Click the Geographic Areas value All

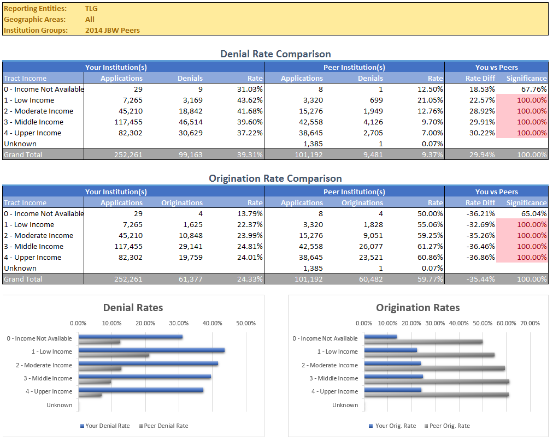pos(90,19)
